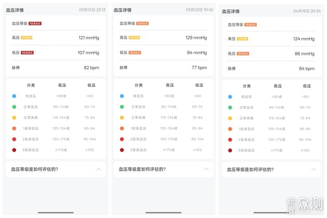Click ≥105 cell on 04月16日 screen
The image size is (327, 218).
(305, 150)
